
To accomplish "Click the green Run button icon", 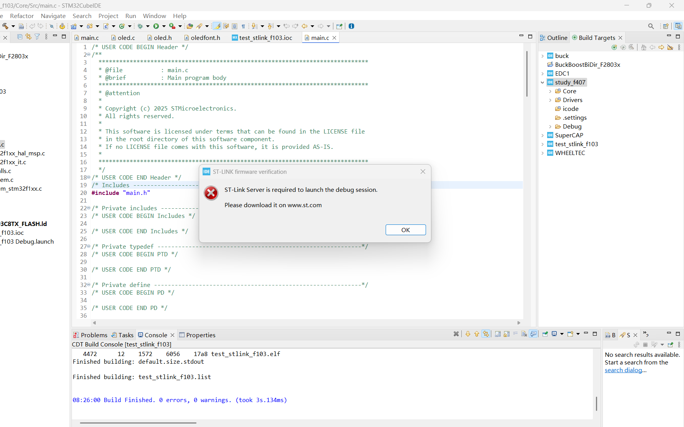I will pyautogui.click(x=156, y=26).
